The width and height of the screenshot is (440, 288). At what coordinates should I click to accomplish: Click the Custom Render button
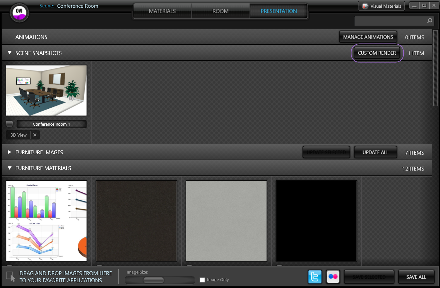[x=377, y=53]
